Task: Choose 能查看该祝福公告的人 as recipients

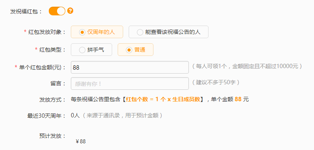Action: [168, 32]
